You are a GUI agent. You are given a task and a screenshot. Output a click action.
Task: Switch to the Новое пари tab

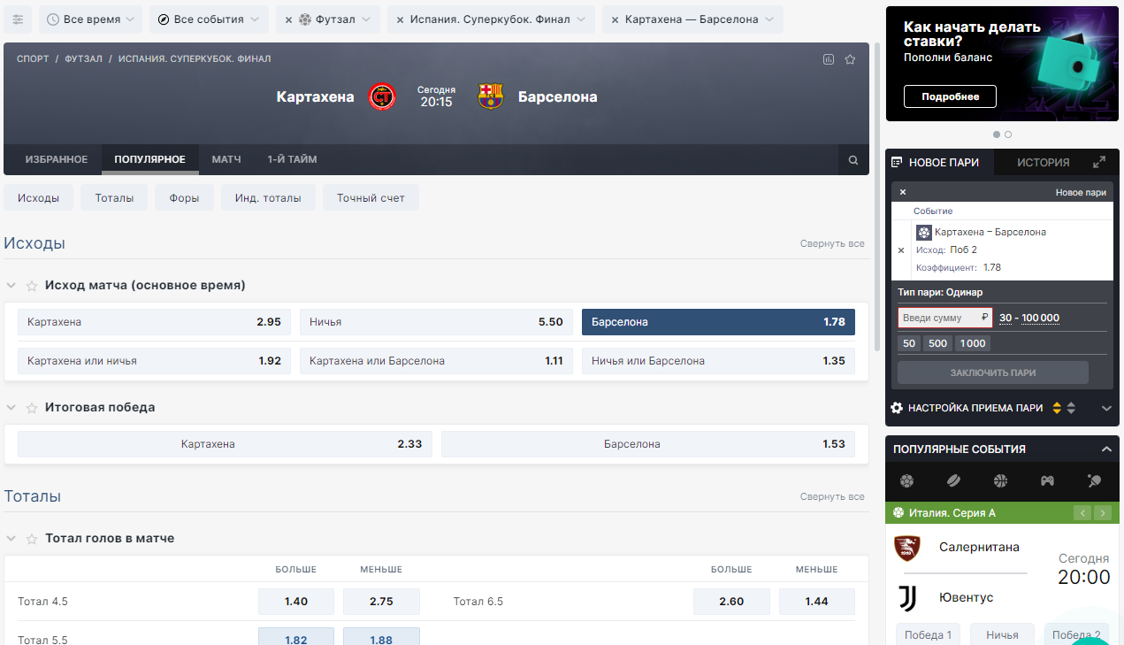pos(939,163)
